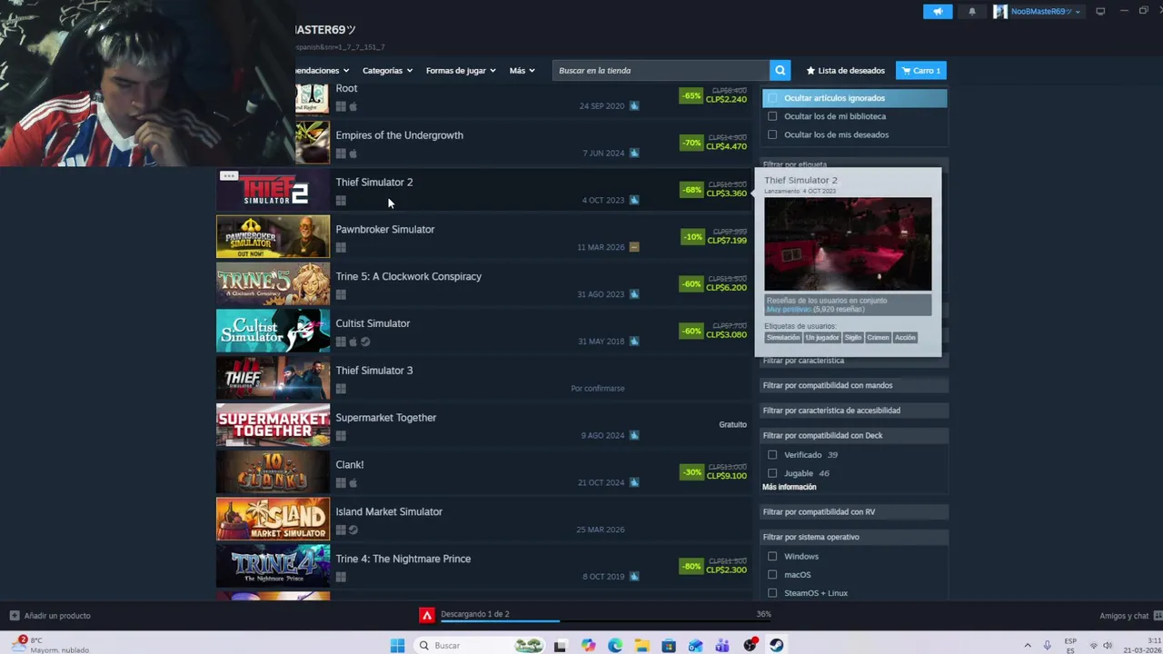Click the Supermarket Together capsule image

click(273, 426)
